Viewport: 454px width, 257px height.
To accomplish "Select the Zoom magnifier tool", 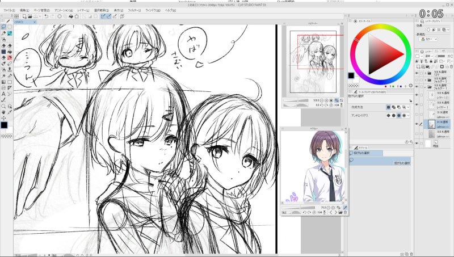I will (x=3, y=106).
